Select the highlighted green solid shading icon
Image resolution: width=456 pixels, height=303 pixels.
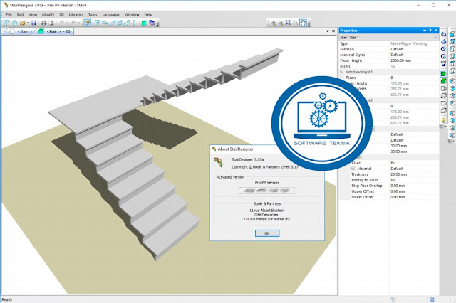tap(443, 74)
